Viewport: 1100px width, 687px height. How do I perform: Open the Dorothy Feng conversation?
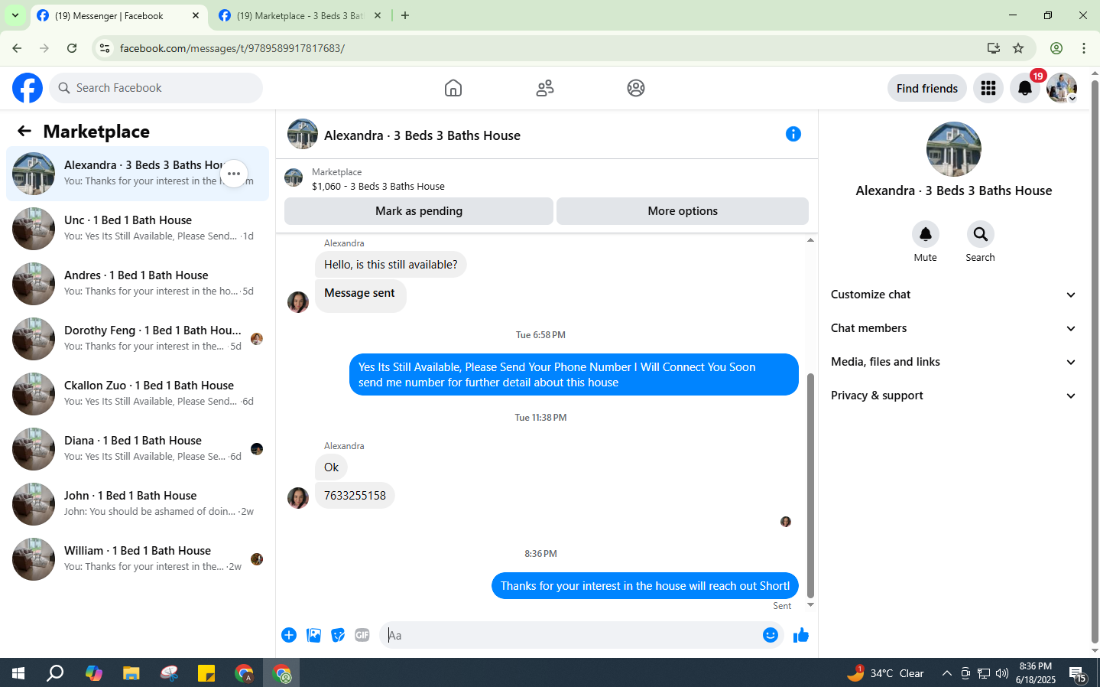tap(138, 339)
